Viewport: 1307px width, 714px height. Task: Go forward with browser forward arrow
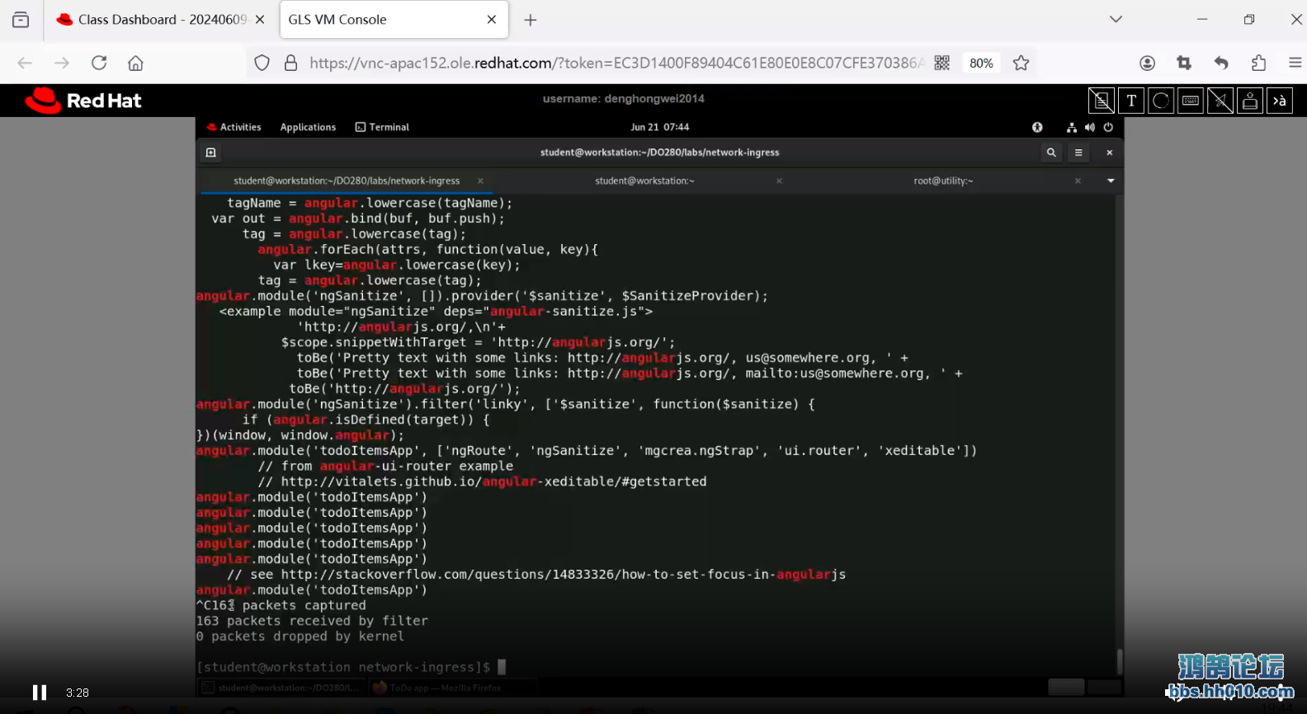(x=62, y=63)
